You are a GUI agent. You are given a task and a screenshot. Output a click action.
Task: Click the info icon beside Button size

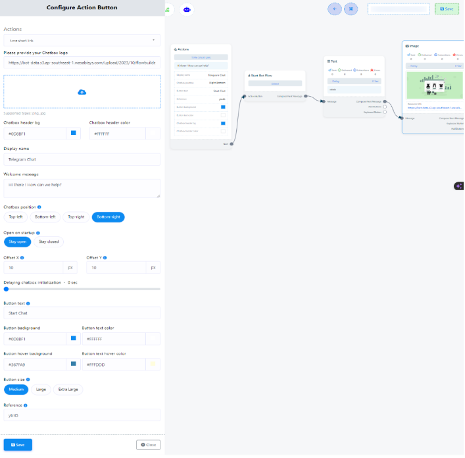pyautogui.click(x=29, y=380)
